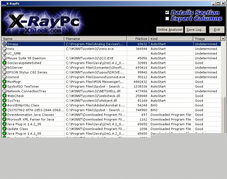Click the check icon for AcroIEHlprObj Class
Screen dimensions: 227x179
click(x=4, y=105)
